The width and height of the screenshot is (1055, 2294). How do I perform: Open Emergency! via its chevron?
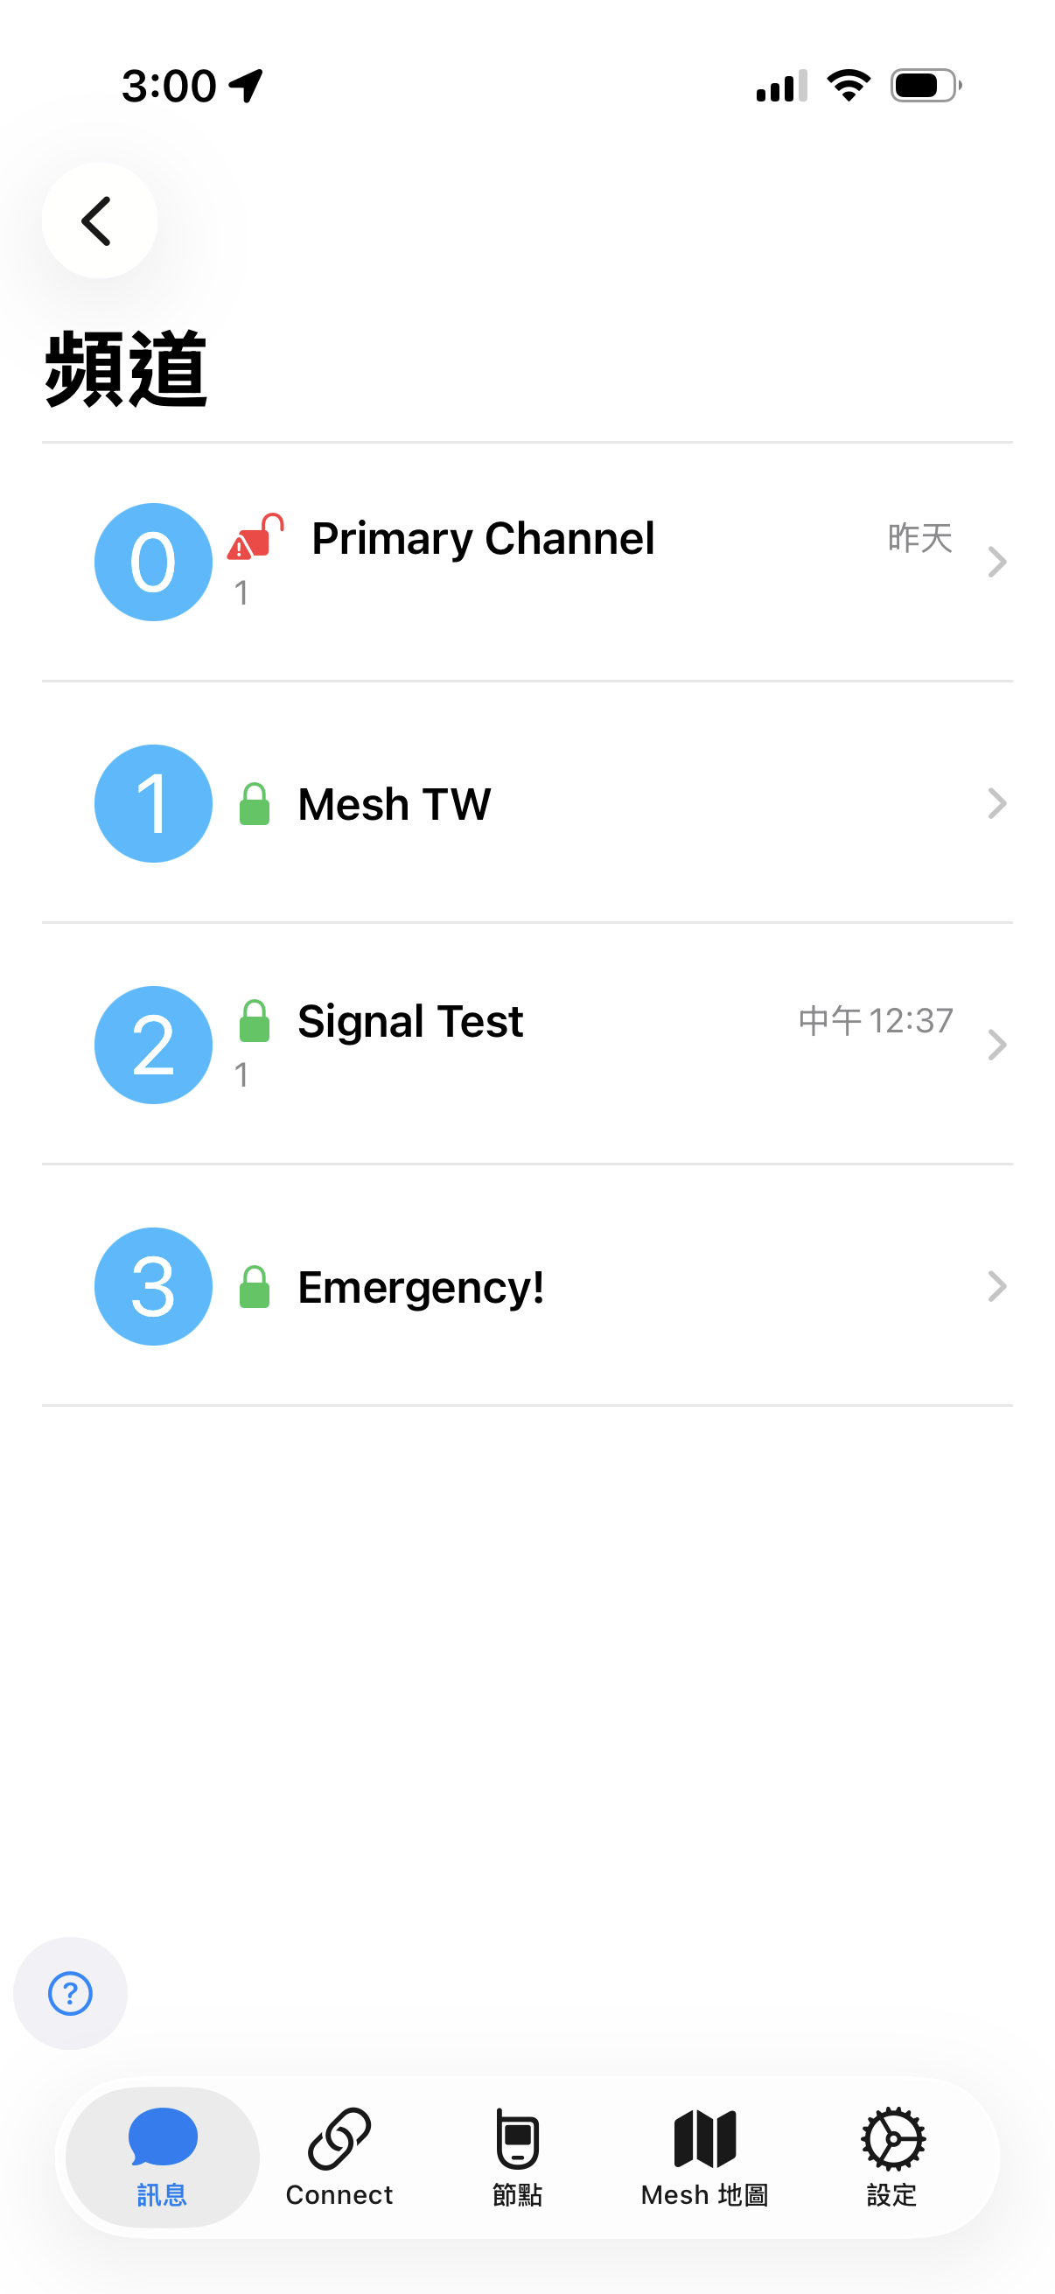997,1287
